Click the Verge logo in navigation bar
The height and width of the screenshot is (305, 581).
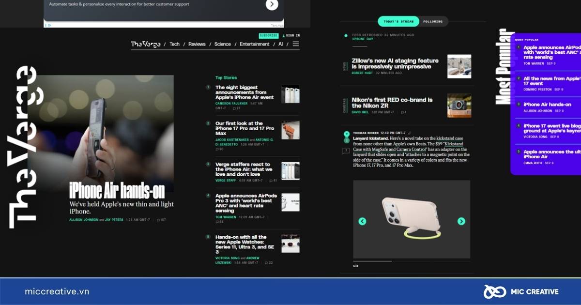pyautogui.click(x=145, y=44)
